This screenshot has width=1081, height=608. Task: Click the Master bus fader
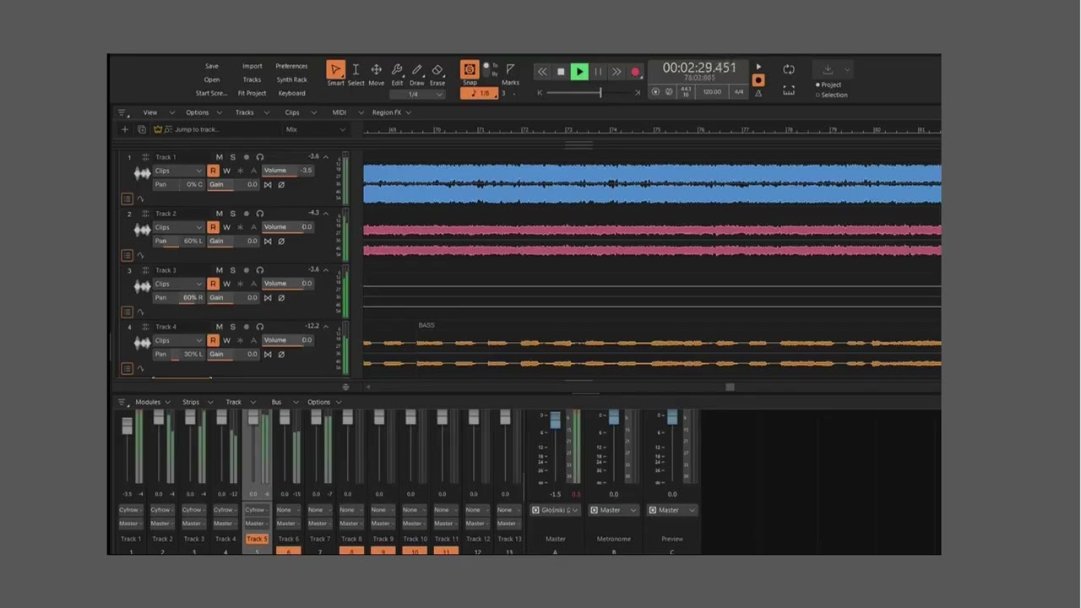555,421
